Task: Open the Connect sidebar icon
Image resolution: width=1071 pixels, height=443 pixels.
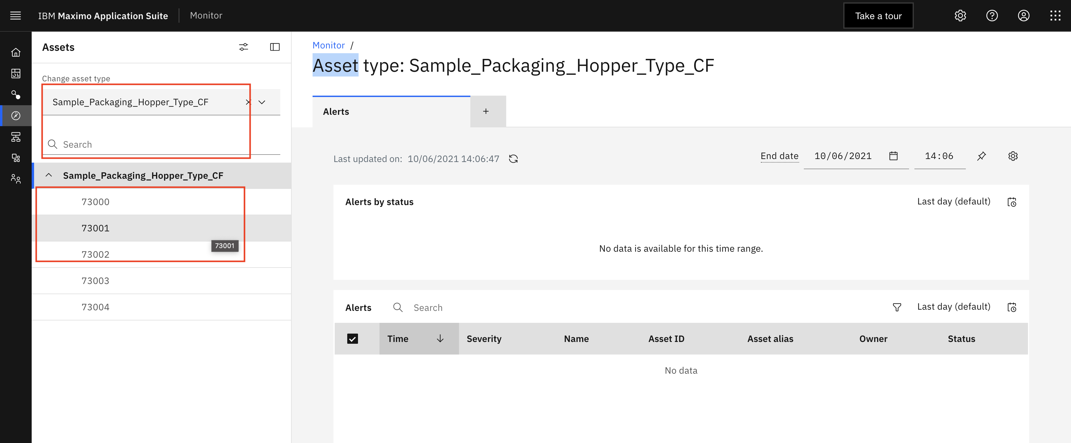Action: point(15,95)
